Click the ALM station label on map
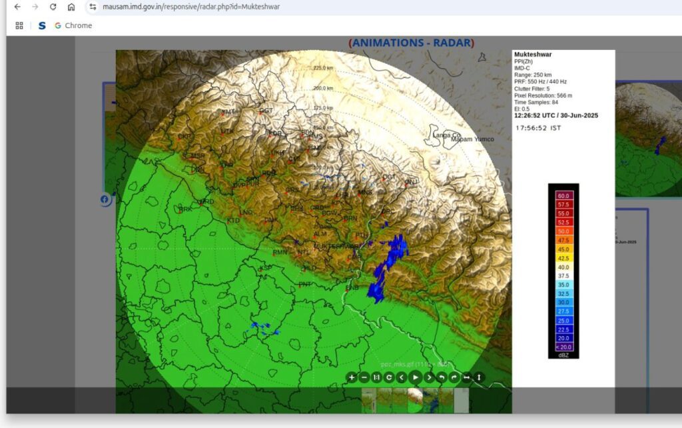The width and height of the screenshot is (682, 428). click(320, 234)
